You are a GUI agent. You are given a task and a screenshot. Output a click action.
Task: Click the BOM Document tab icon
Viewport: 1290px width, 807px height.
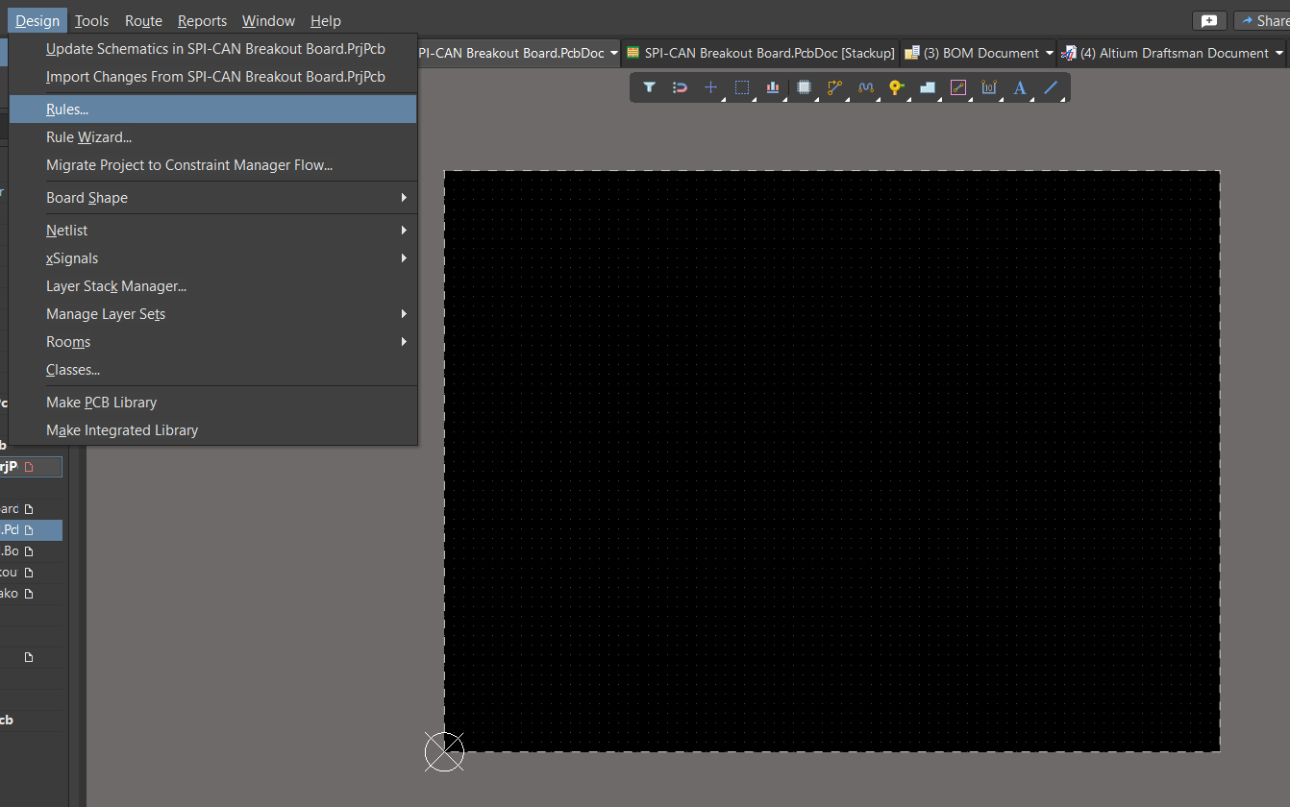coord(912,53)
